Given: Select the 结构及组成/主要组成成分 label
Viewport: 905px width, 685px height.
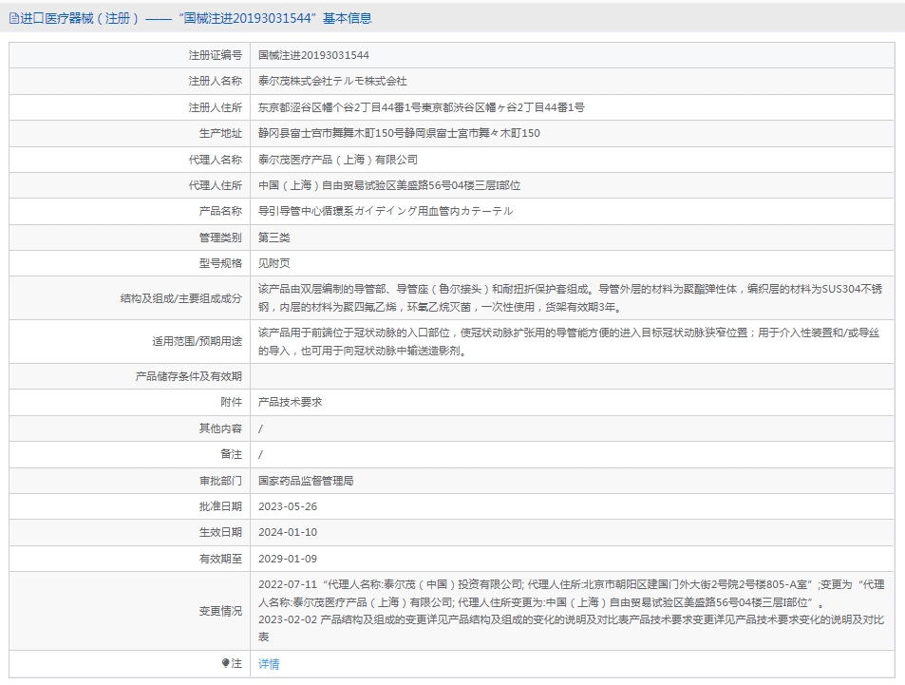Looking at the screenshot, I should point(181,298).
